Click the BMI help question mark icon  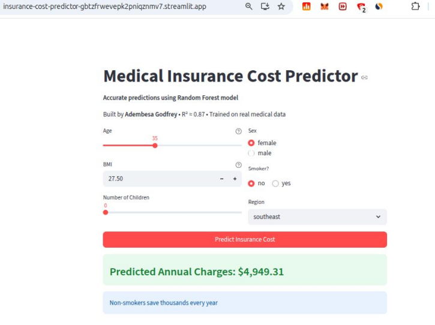point(238,165)
